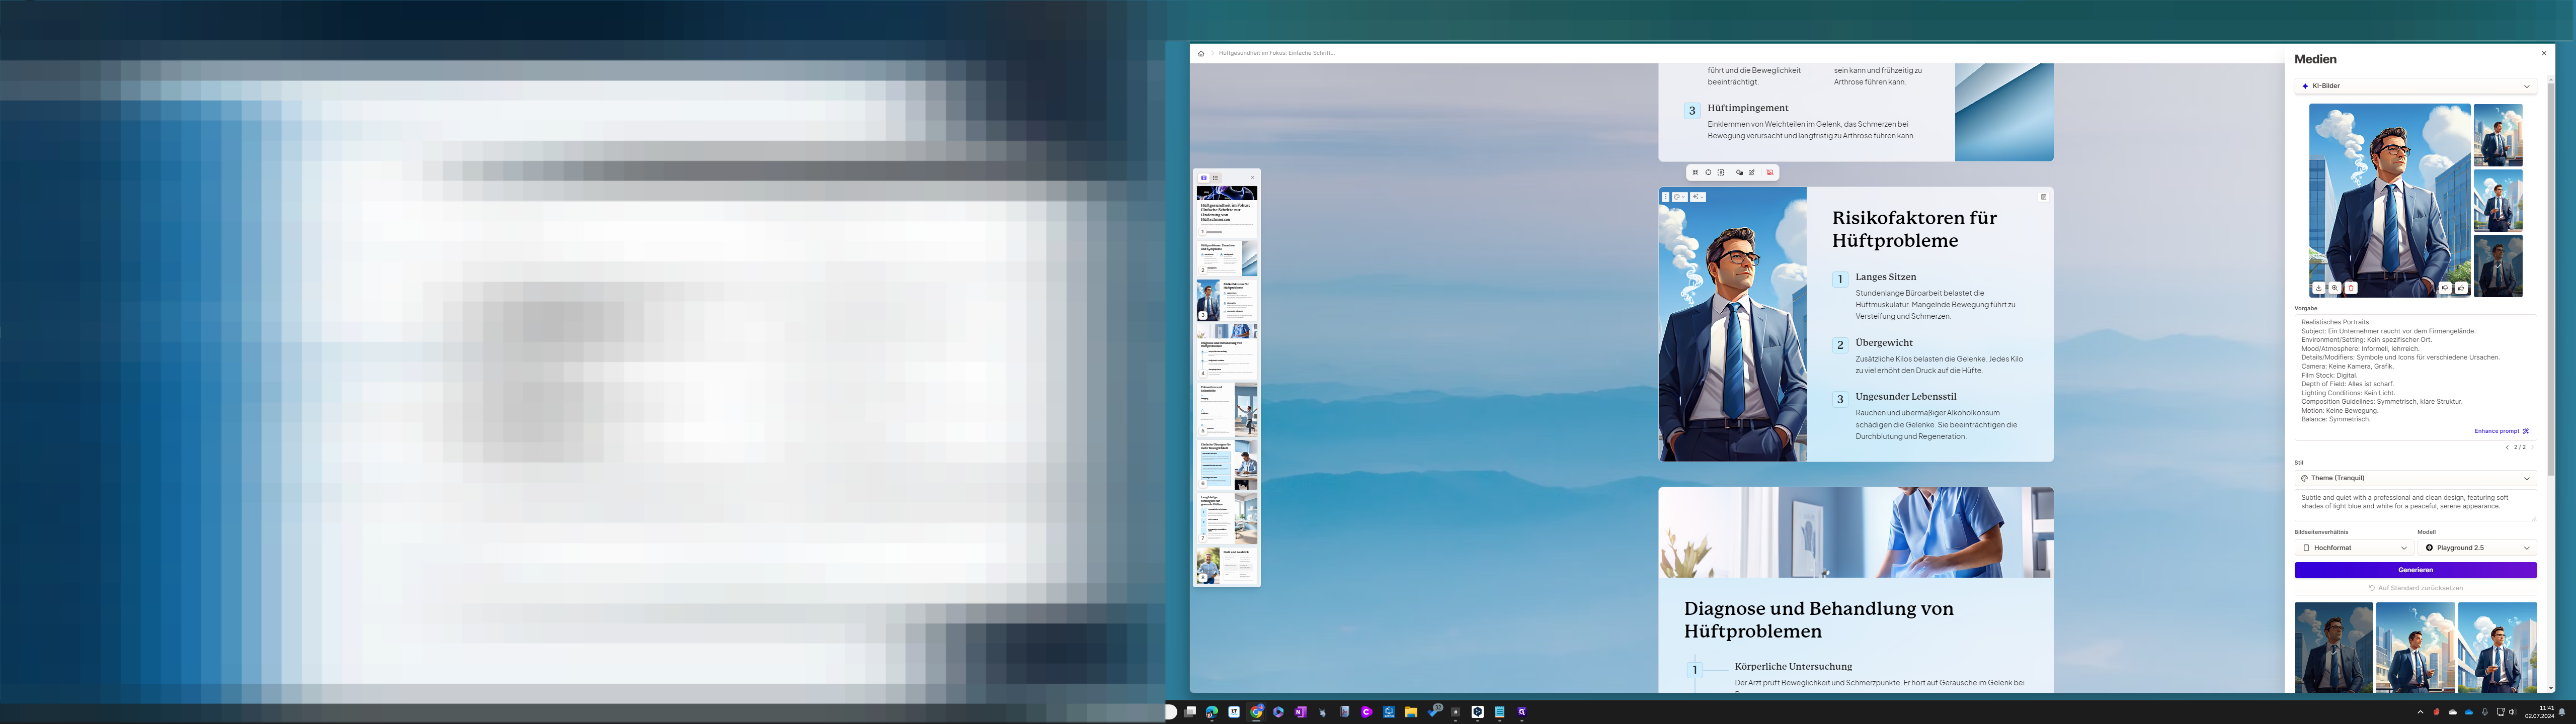The height and width of the screenshot is (724, 2576).
Task: Click Auf Standard zurücksetzen
Action: click(2415, 588)
